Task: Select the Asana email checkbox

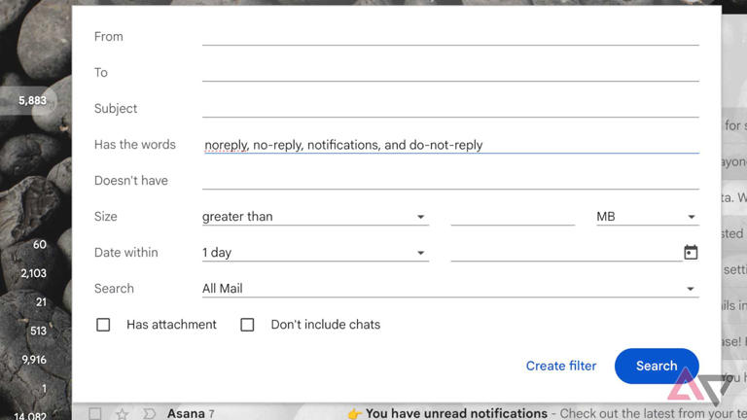Action: pos(94,413)
